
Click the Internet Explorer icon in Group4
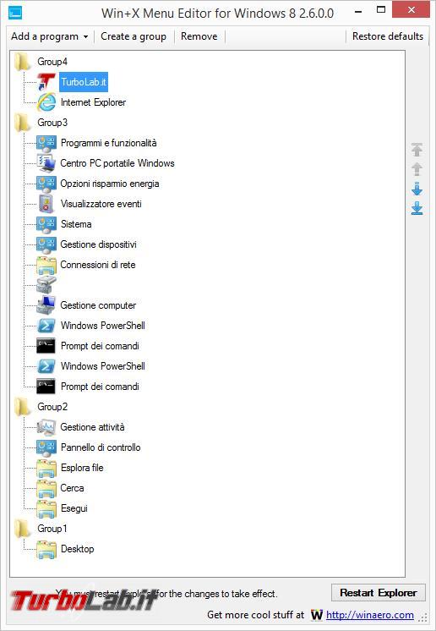coord(46,102)
